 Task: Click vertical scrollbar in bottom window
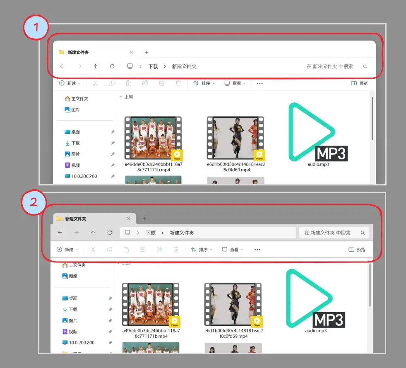click(370, 285)
